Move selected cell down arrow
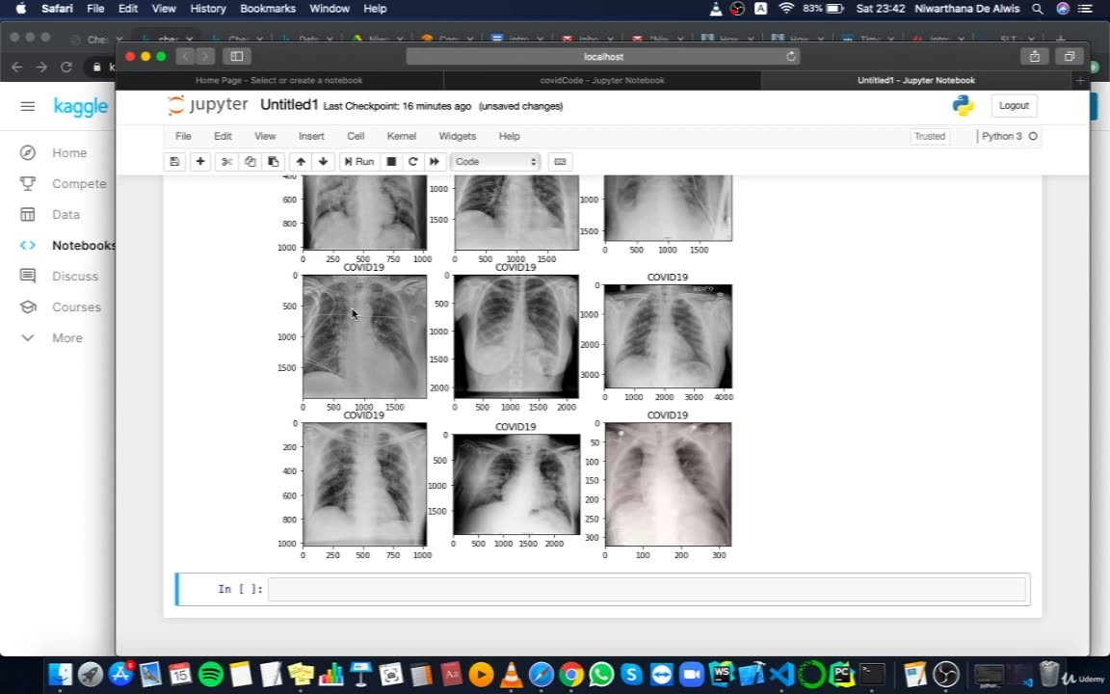Image resolution: width=1110 pixels, height=694 pixels. pos(324,162)
